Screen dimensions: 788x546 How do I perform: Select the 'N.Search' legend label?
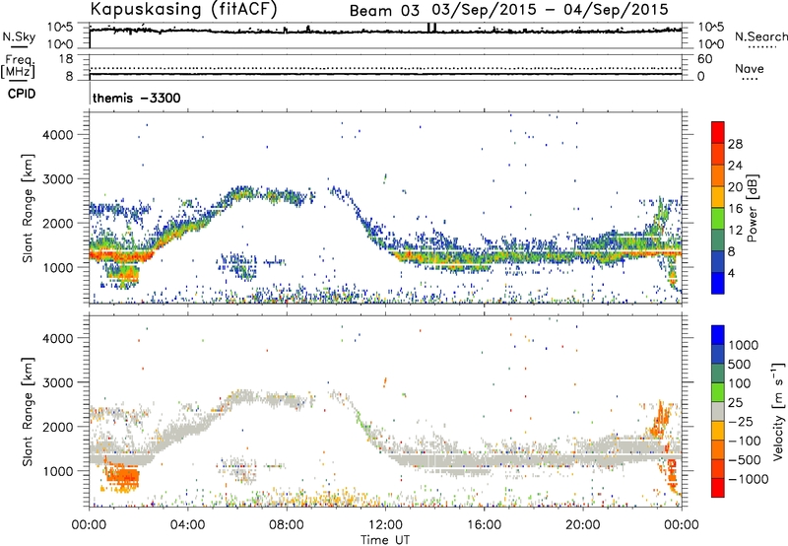(760, 36)
